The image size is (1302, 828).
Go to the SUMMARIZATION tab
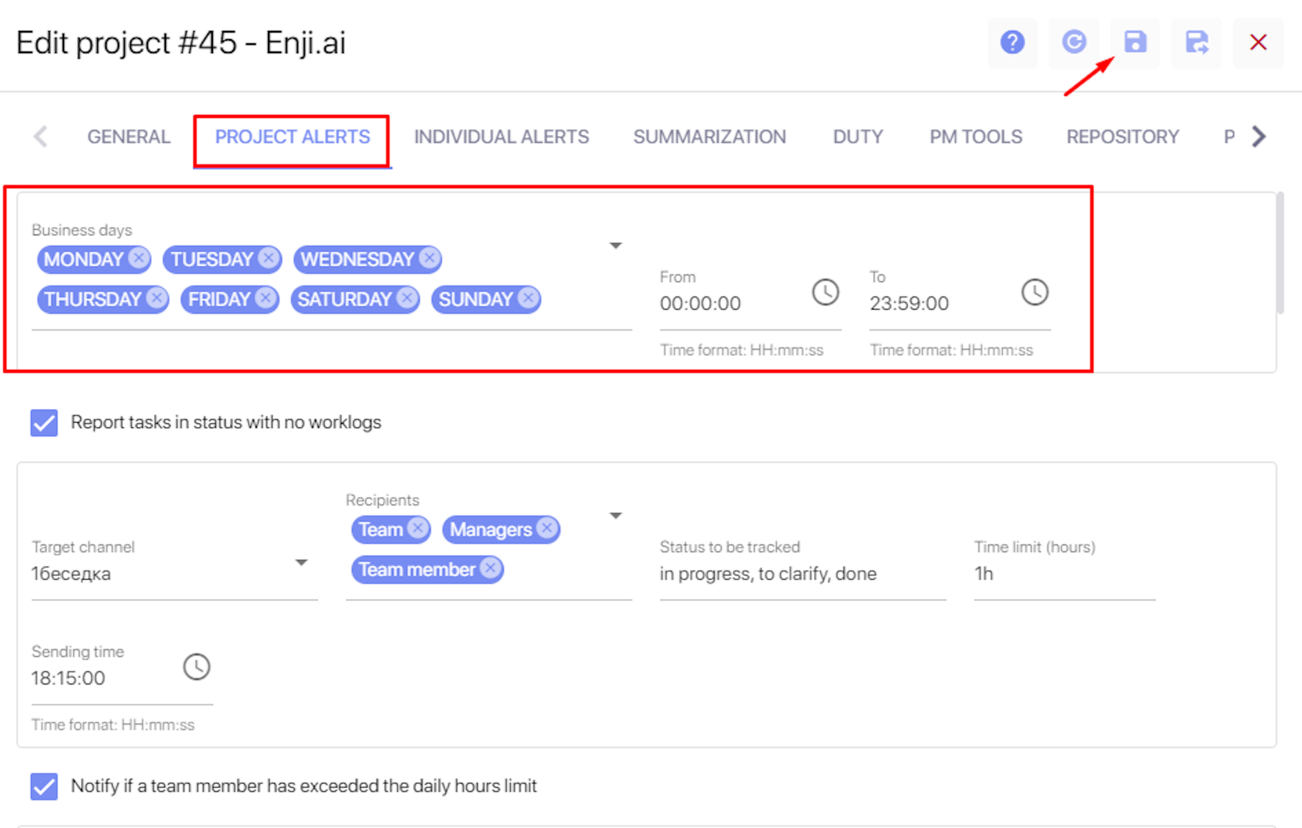[710, 136]
